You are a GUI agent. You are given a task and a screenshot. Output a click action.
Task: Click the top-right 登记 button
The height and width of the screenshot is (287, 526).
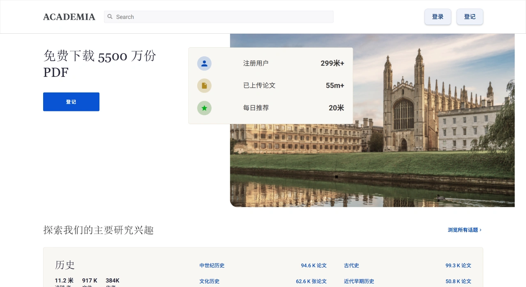pyautogui.click(x=470, y=17)
